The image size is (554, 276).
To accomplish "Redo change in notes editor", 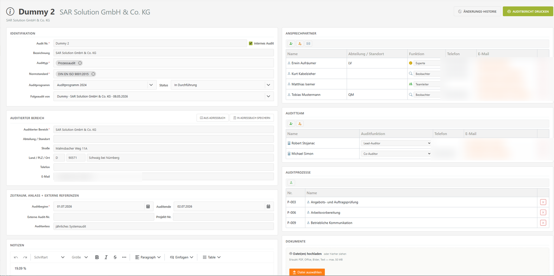I will 25,257.
